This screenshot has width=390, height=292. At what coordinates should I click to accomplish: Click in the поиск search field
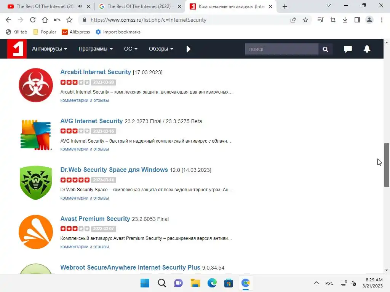tap(281, 49)
